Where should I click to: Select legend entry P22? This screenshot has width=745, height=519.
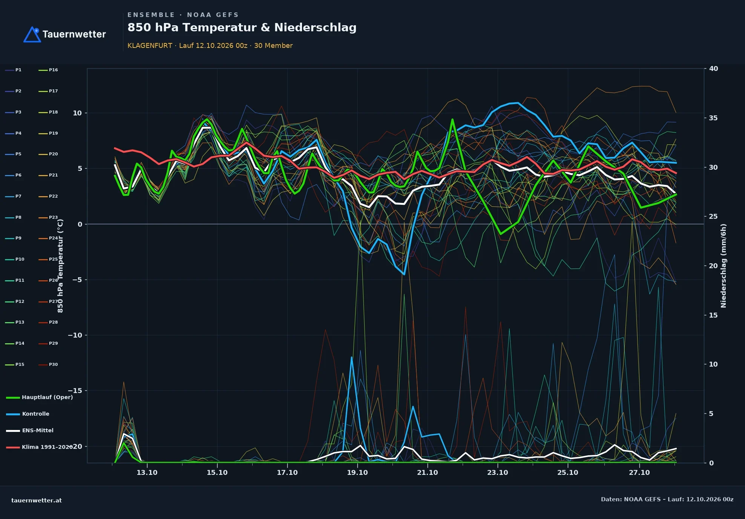coord(48,197)
